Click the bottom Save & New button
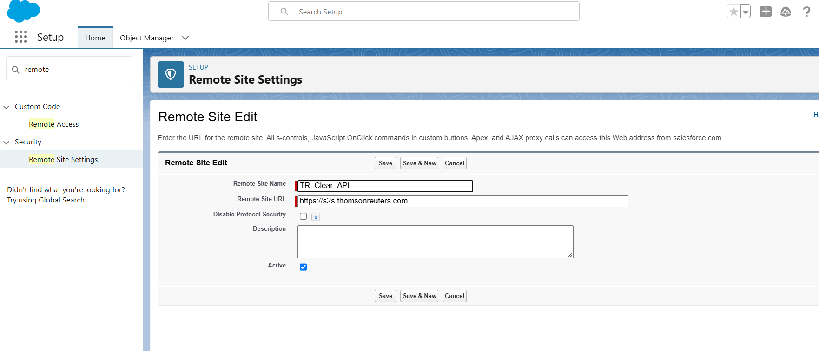The width and height of the screenshot is (819, 351). tap(419, 296)
